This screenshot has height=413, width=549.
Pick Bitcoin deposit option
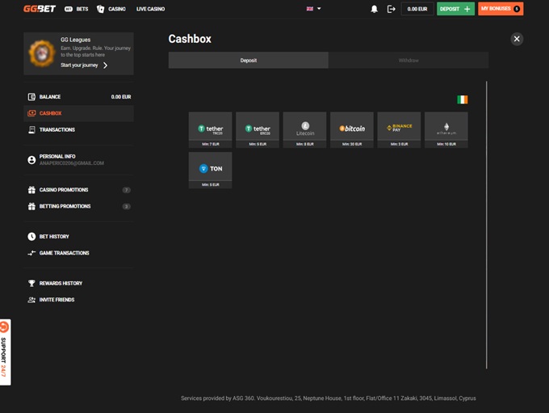pos(352,129)
